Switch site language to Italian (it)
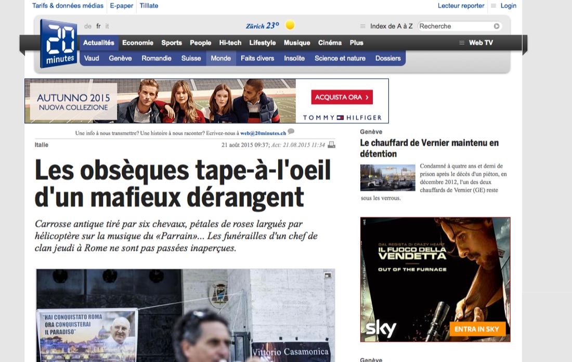This screenshot has width=572, height=362. point(107,26)
